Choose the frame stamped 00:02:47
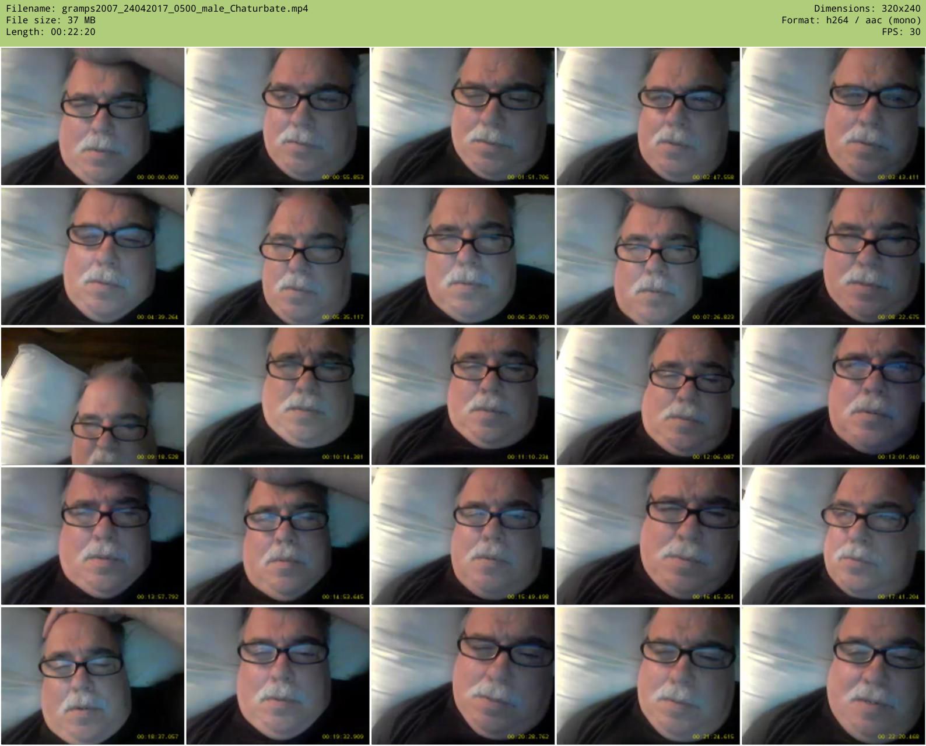The height and width of the screenshot is (746, 926). click(x=648, y=117)
